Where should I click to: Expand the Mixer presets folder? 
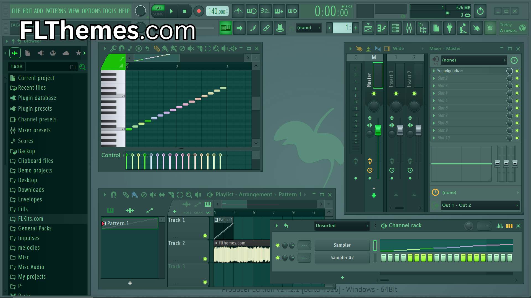(x=34, y=130)
